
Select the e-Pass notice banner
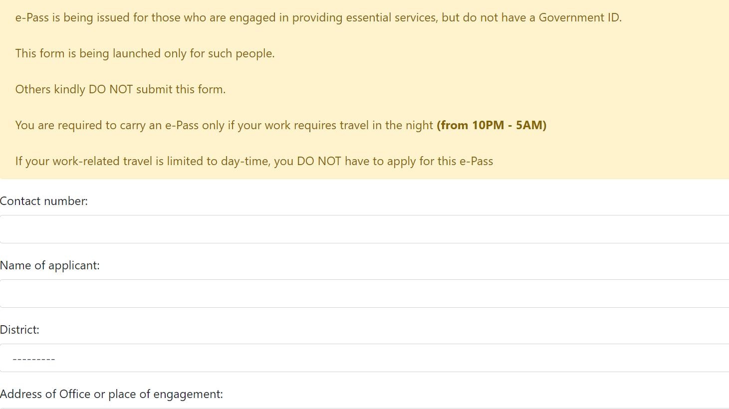[x=364, y=90]
